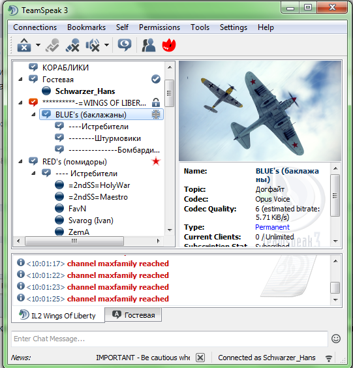Click the BLUE's (баклажаны) channel bubble icon
The height and width of the screenshot is (368, 353).
click(x=46, y=114)
